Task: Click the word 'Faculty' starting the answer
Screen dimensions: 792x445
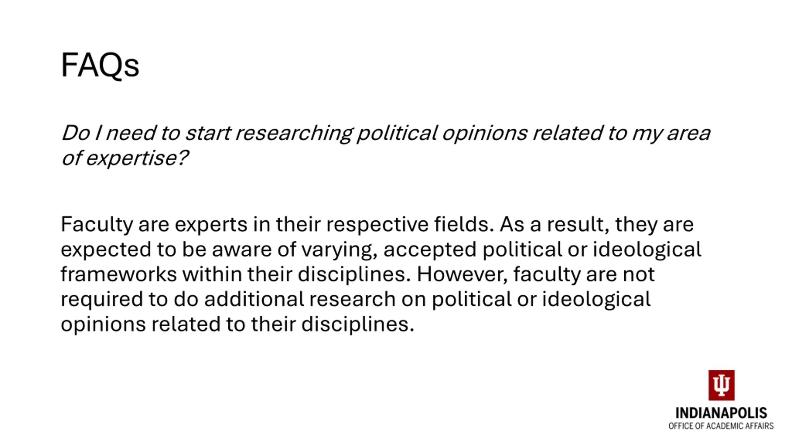Action: tap(97, 225)
